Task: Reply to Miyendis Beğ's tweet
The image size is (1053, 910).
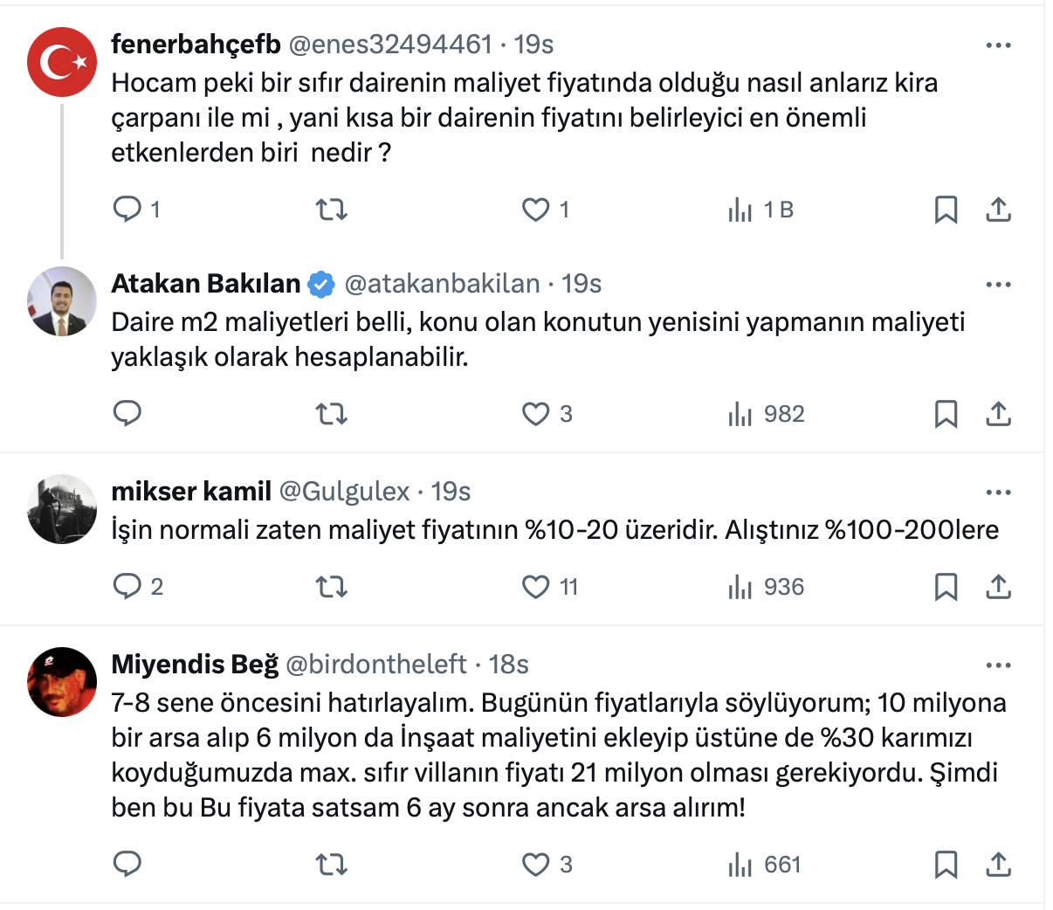Action: coord(128,865)
